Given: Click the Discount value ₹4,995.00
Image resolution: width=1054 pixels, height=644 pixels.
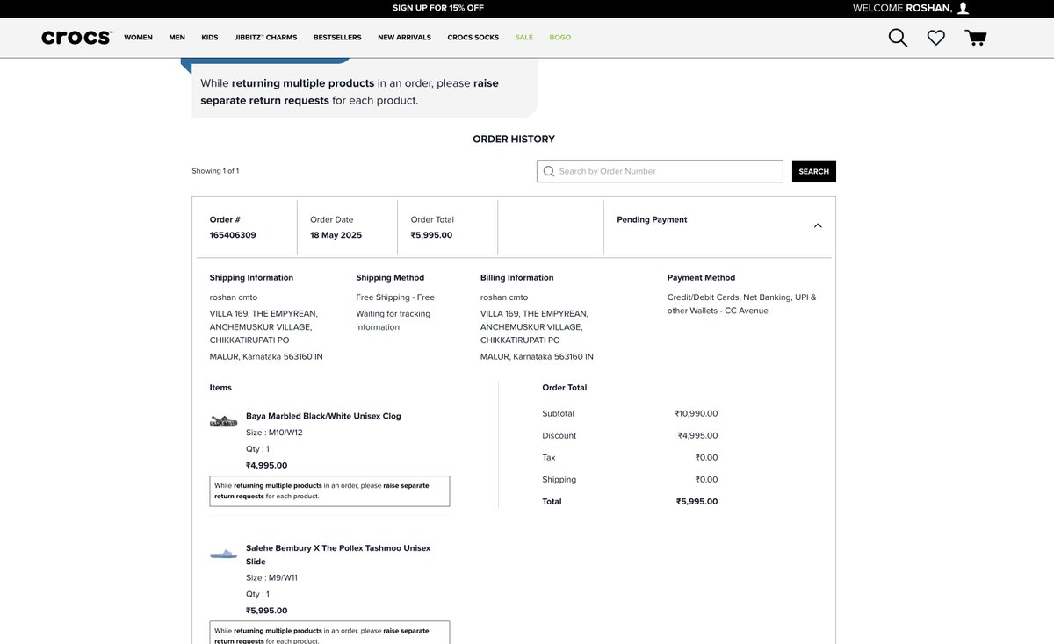Looking at the screenshot, I should coord(697,435).
